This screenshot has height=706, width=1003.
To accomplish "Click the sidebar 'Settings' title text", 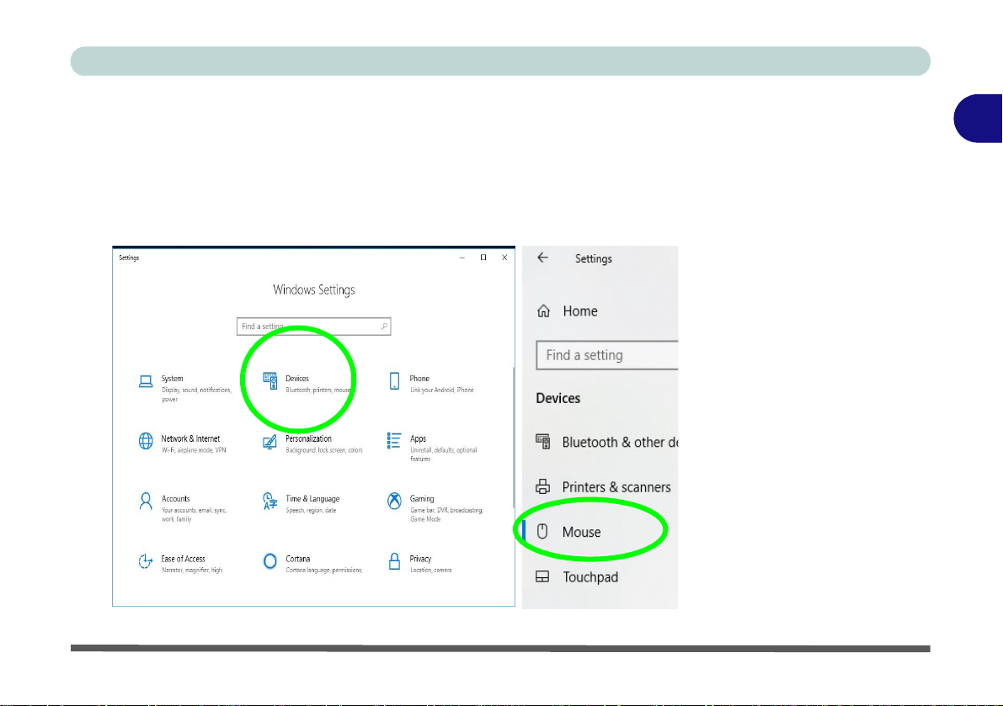I will 593,259.
